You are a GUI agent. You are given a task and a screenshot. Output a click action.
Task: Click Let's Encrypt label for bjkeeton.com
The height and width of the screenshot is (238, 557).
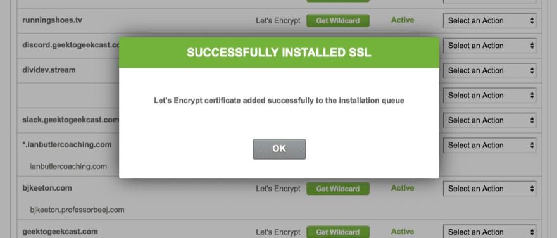click(278, 189)
